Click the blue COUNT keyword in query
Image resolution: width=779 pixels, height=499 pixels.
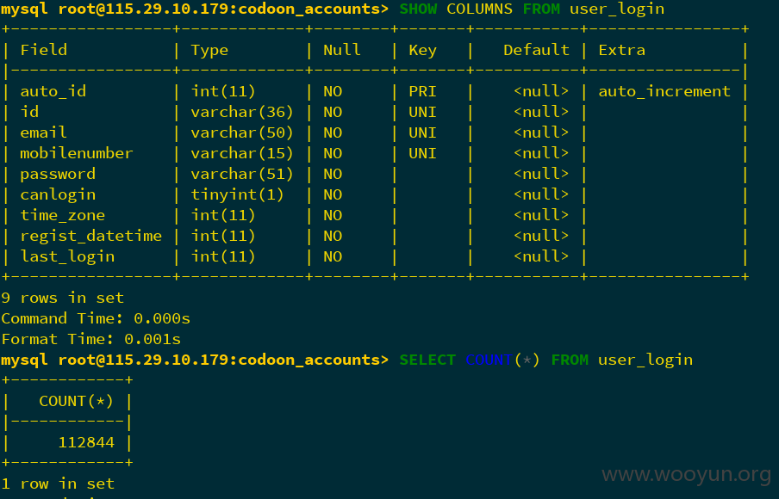pos(489,360)
